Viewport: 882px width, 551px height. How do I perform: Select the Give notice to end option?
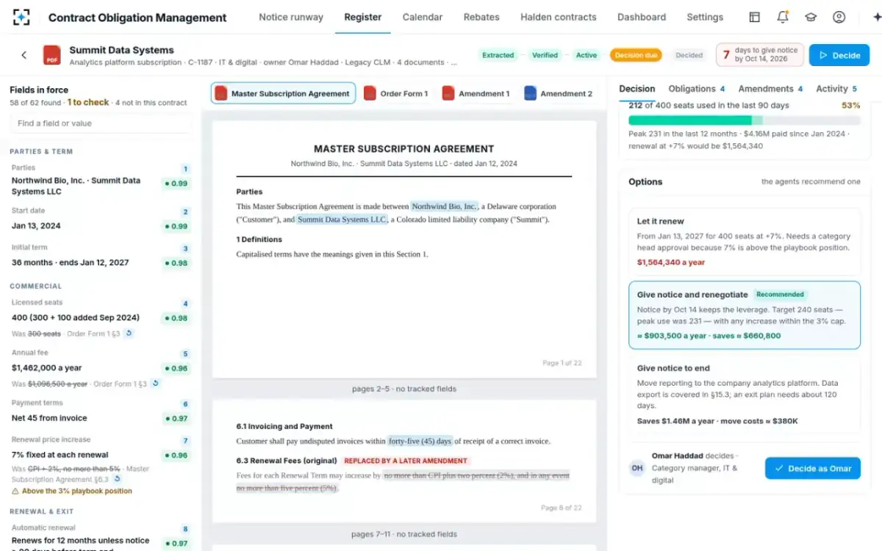[x=745, y=394]
